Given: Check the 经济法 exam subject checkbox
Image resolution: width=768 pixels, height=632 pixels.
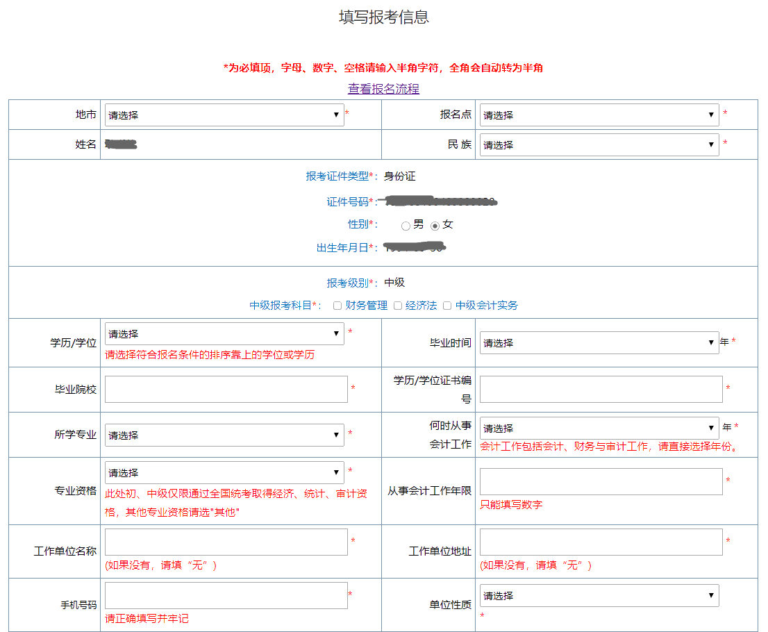Looking at the screenshot, I should tap(397, 305).
